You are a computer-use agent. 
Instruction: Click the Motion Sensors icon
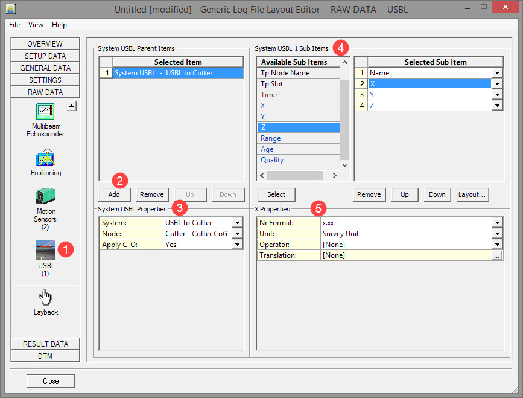click(x=45, y=197)
